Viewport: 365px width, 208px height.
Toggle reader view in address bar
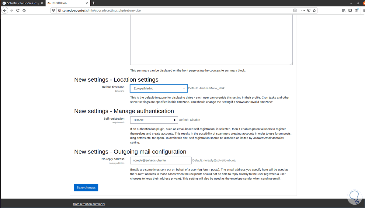(x=295, y=10)
